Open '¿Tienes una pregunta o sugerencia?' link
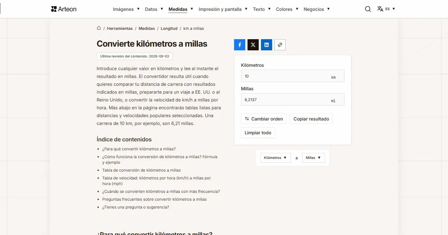Image resolution: width=448 pixels, height=235 pixels. click(x=136, y=207)
